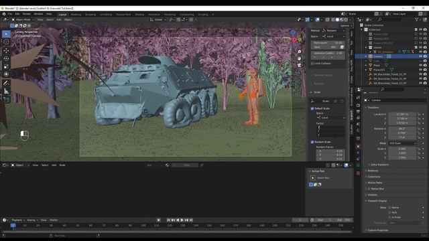
Task: Click the Blender logo menu icon
Action: tap(4, 14)
